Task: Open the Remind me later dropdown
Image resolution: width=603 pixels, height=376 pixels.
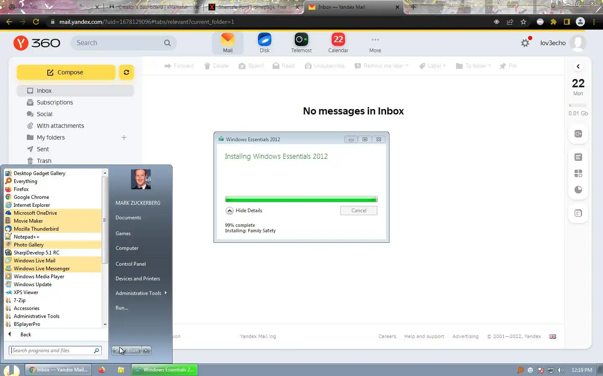Action: (x=381, y=66)
